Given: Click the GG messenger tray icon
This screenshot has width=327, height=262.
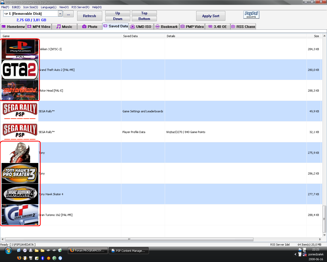Looking at the screenshot, I should 305,250.
